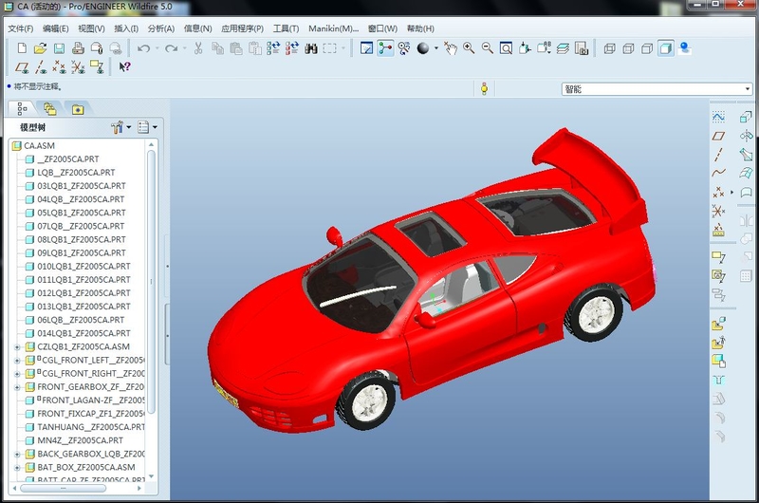The image size is (759, 503).
Task: Select the Hole tool icon in right toolbar
Action: pos(718,380)
